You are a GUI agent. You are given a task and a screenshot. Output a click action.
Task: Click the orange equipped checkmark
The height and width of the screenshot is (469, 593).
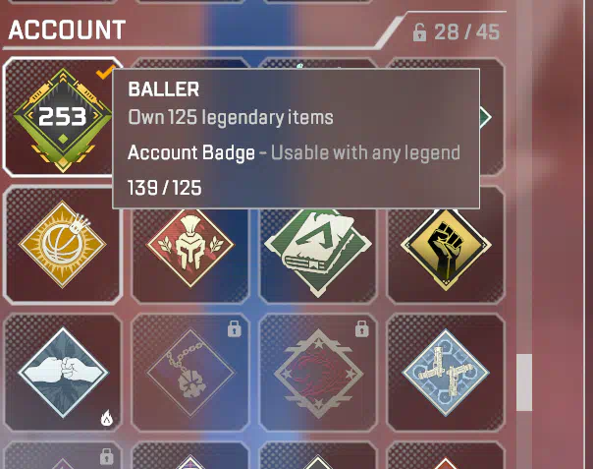click(x=105, y=71)
